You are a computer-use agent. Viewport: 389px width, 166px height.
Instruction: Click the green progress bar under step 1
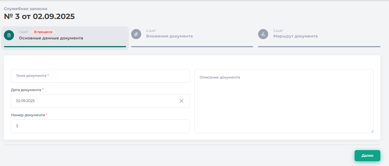pyautogui.click(x=65, y=47)
